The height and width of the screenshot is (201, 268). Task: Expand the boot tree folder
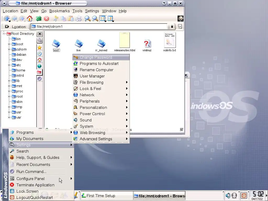point(9,44)
